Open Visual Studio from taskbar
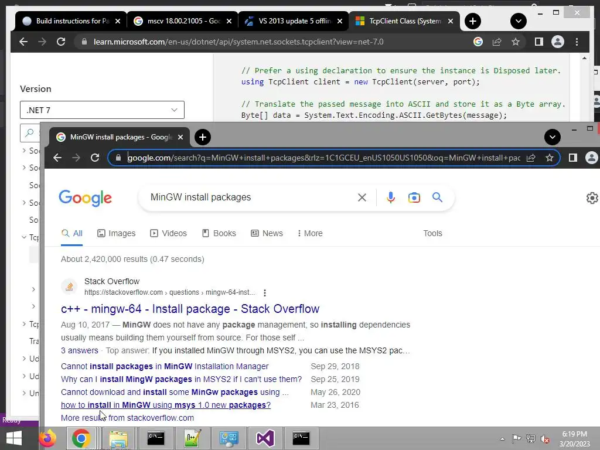The height and width of the screenshot is (450, 600). 265,438
